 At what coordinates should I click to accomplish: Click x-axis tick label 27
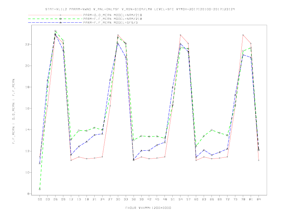tap(110, 199)
